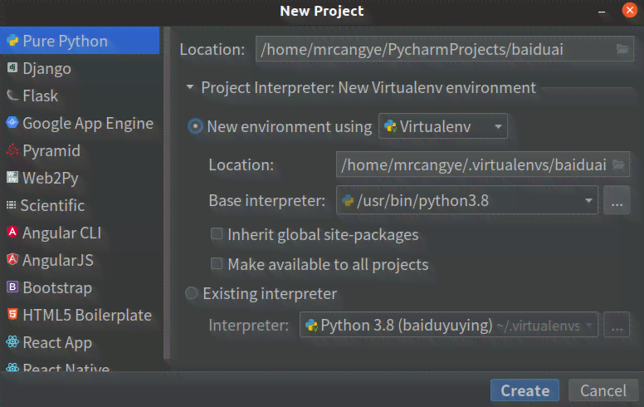644x407 pixels.
Task: Click the Pyramid icon in project list
Action: (12, 150)
